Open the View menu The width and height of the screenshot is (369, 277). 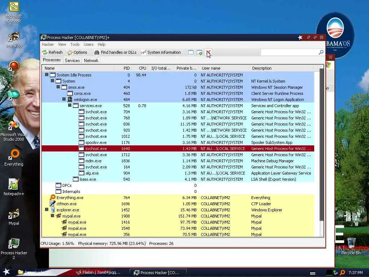point(62,44)
